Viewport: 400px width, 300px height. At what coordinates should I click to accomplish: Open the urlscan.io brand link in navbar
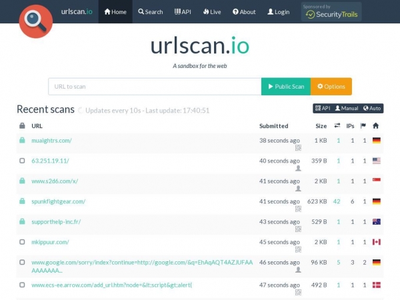click(77, 12)
